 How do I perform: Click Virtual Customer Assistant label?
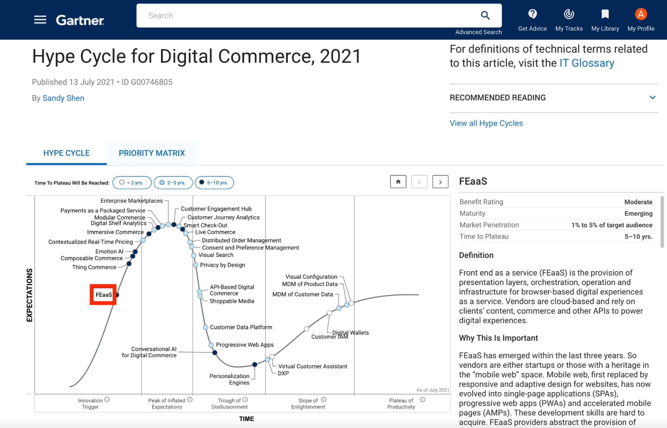pos(313,366)
